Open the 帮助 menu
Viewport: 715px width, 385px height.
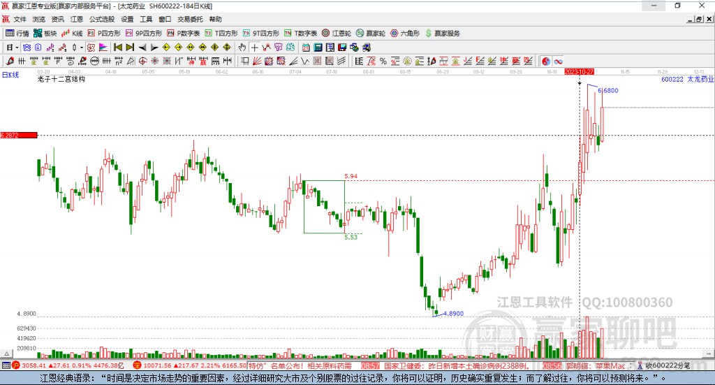[215, 19]
